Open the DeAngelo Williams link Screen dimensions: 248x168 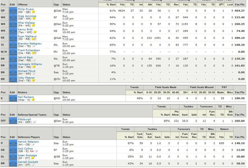pyautogui.click(x=30, y=64)
